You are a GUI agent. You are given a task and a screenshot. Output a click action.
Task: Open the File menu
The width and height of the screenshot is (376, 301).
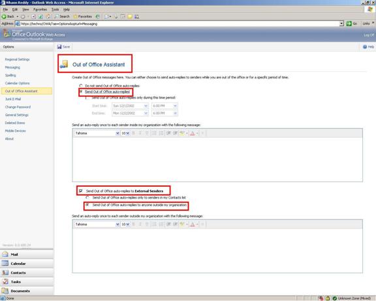[x=5, y=9]
